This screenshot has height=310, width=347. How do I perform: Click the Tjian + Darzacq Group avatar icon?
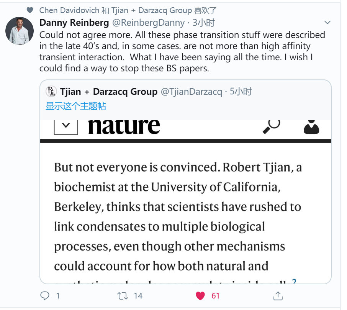click(51, 92)
